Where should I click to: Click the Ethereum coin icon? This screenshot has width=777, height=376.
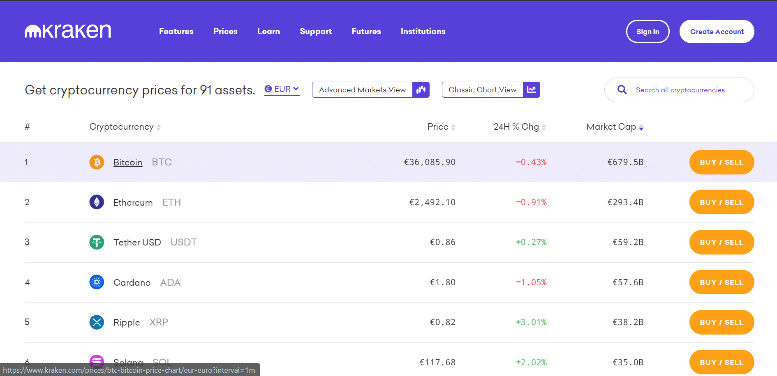pos(97,202)
